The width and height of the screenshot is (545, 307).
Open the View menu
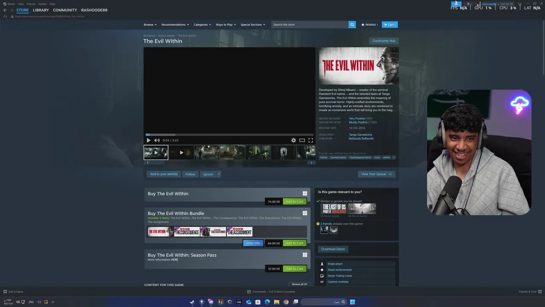point(21,4)
